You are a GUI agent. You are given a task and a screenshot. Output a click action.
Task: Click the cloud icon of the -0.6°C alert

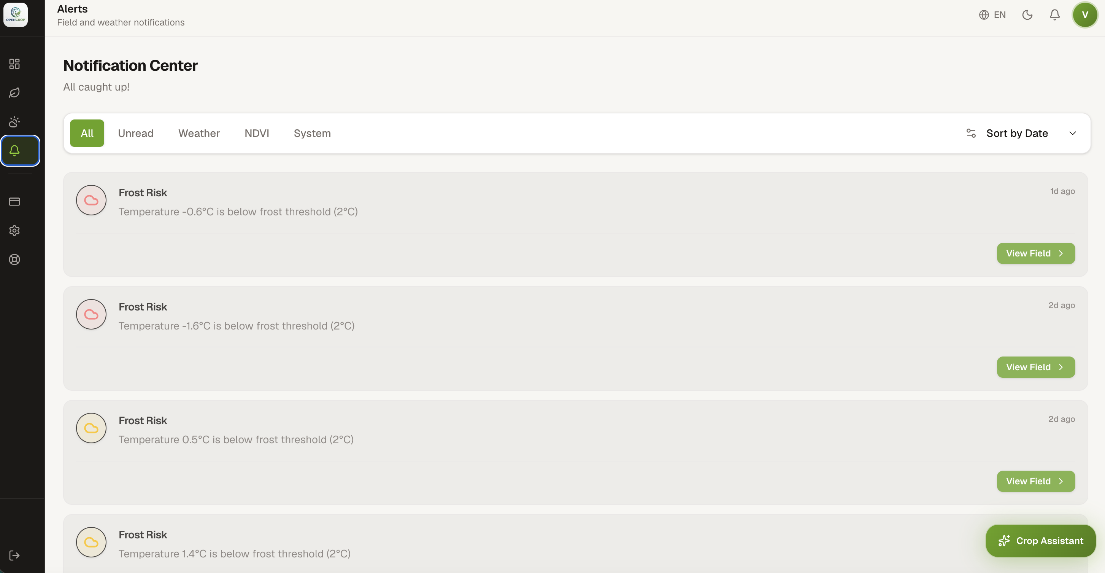click(x=91, y=201)
